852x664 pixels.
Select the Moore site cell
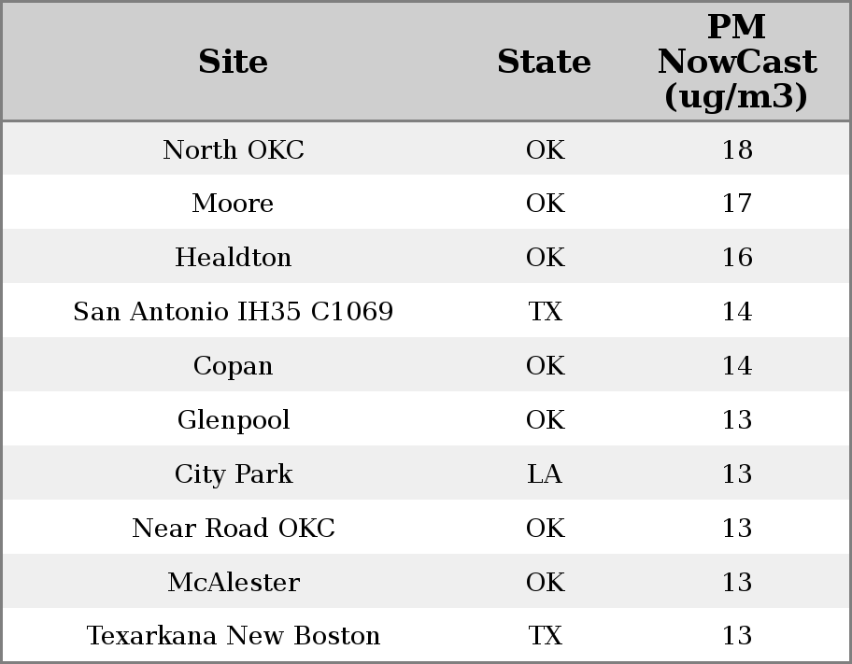tap(233, 204)
